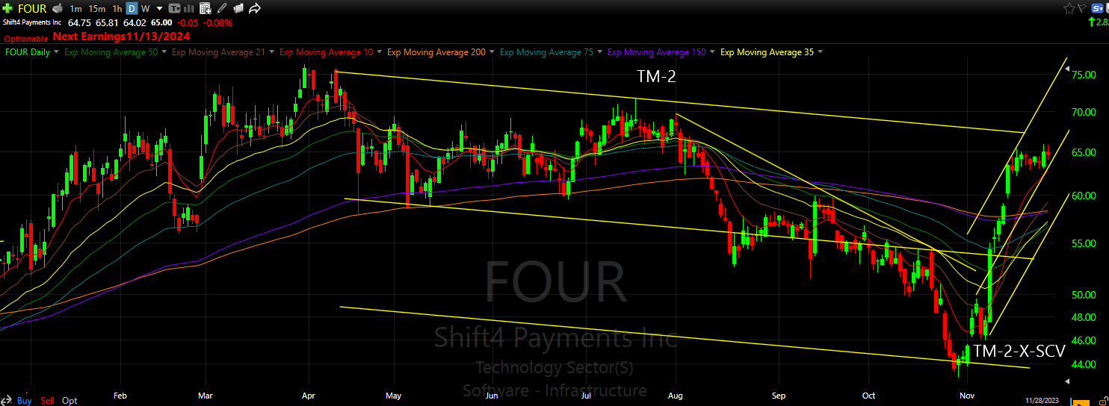Open the Exp Moving Average 75 dropdown arrow
Screen dimensions: 1109x406
point(600,51)
